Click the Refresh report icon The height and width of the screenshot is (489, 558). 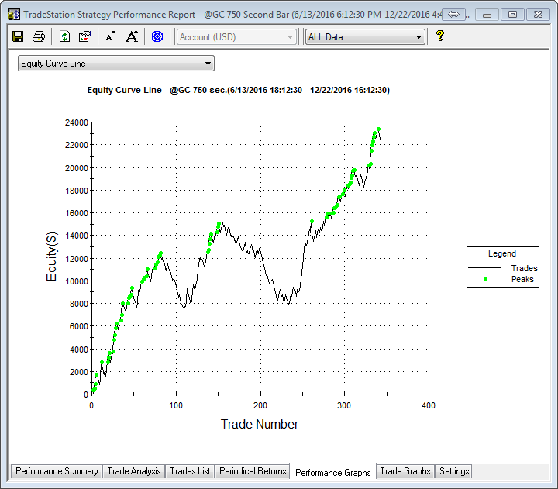pyautogui.click(x=65, y=36)
